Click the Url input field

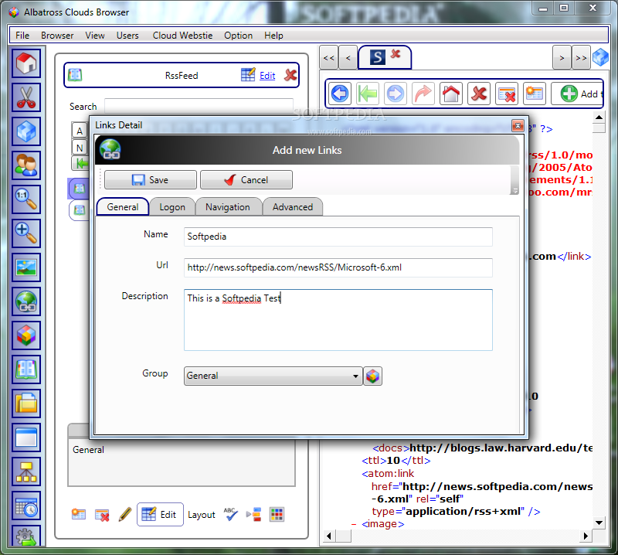(x=338, y=267)
